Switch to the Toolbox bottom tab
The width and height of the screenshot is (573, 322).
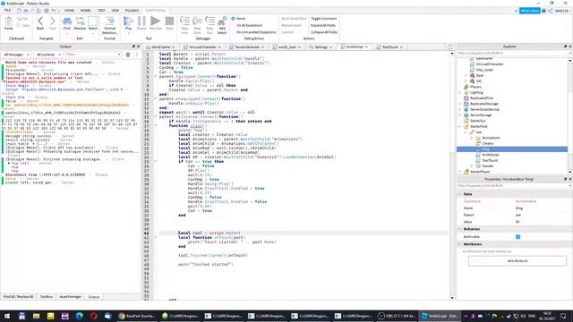click(47, 297)
